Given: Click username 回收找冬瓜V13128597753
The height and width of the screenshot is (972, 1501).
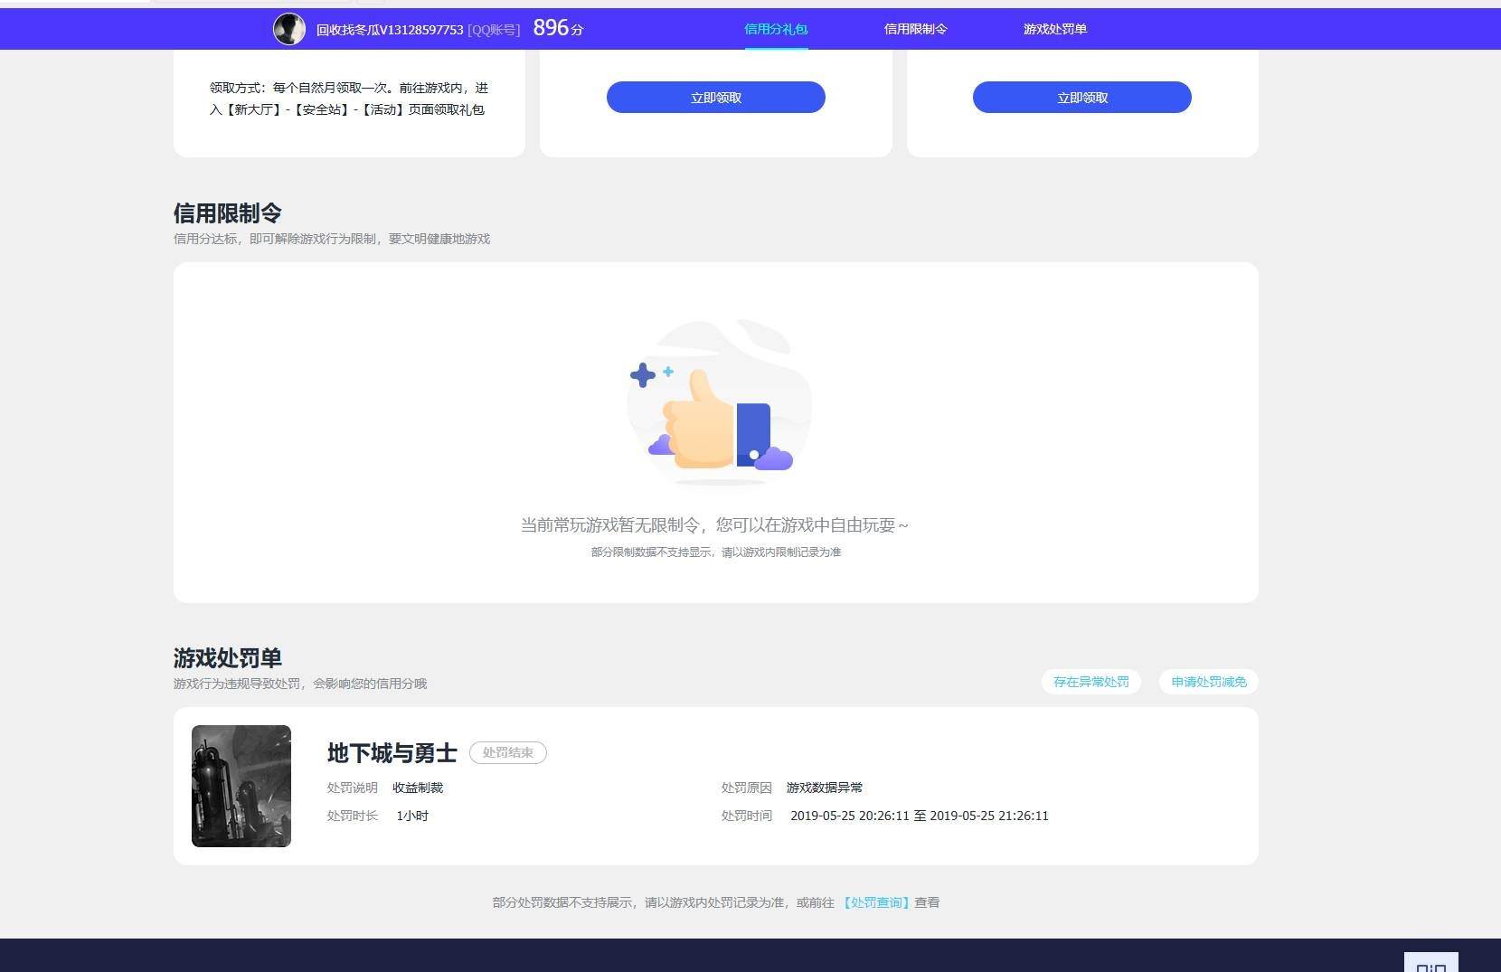Looking at the screenshot, I should (x=390, y=30).
